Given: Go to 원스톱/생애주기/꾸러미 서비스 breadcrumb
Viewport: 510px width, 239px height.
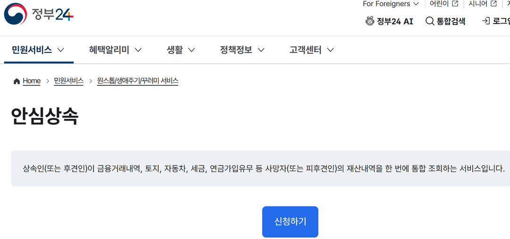Looking at the screenshot, I should click(137, 81).
